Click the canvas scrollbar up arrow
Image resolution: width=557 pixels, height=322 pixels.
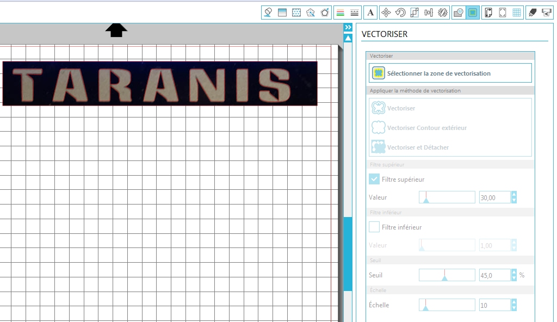348,38
